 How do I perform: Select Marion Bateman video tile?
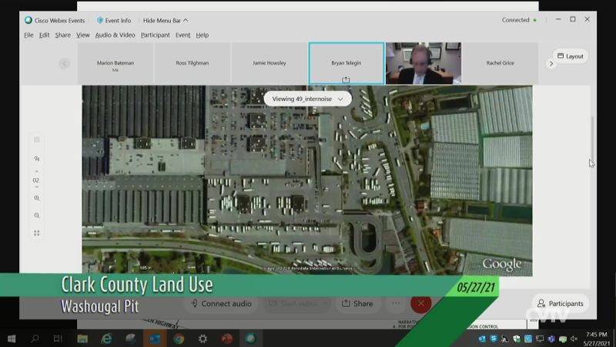coord(115,63)
